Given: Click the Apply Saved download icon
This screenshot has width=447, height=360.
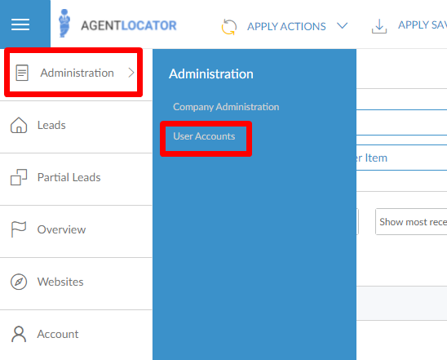Looking at the screenshot, I should [x=379, y=26].
